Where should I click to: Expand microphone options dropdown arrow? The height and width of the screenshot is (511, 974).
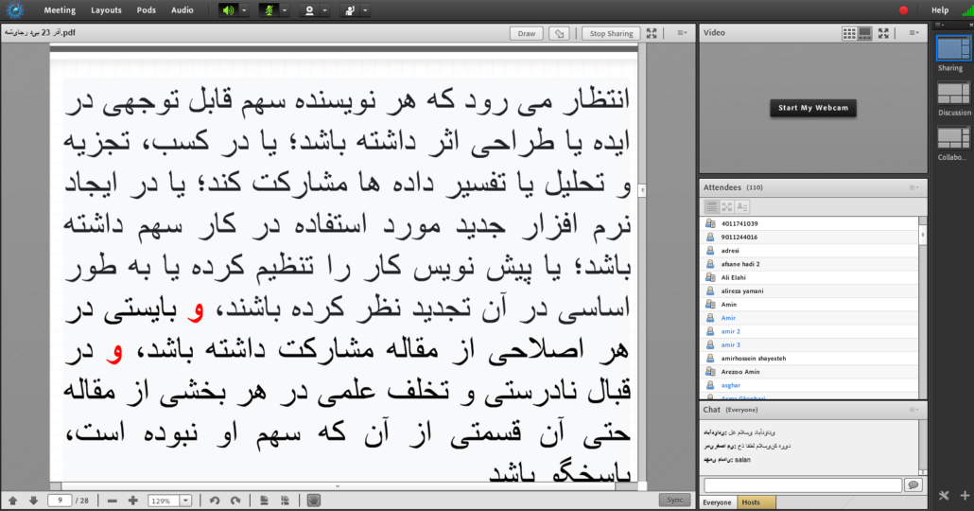point(285,10)
